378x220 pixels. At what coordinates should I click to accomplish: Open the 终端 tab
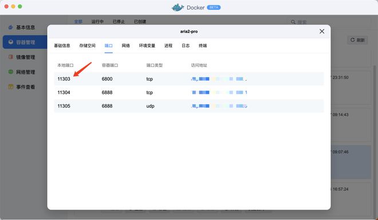click(203, 46)
